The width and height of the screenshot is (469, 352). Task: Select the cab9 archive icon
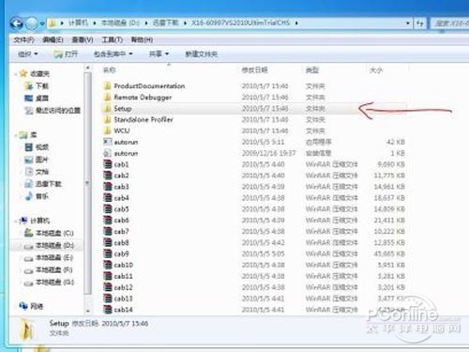107,253
